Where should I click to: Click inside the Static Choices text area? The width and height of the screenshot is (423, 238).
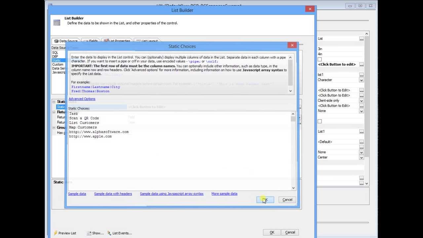tap(179, 150)
